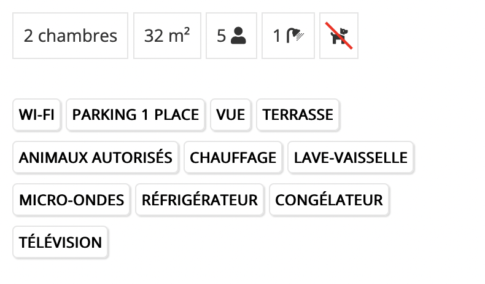
Task: Click the number 1 beside shower icon
Action: coord(277,36)
